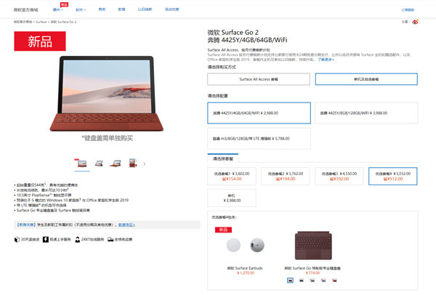This screenshot has height=295, width=436.
Task: Expand the hardware menu dropdown in header
Action: (x=58, y=9)
